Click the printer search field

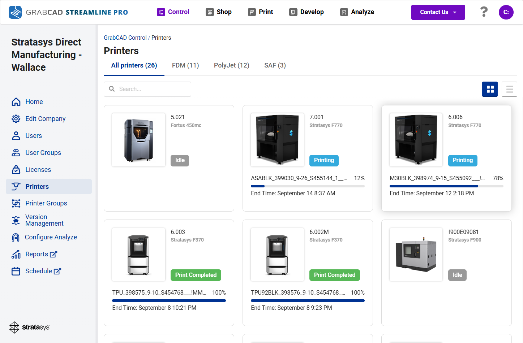tap(147, 89)
